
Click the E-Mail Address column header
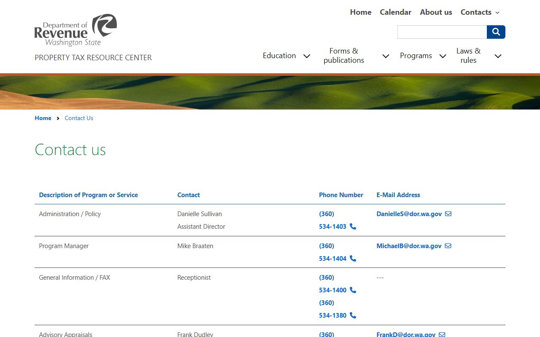[398, 195]
